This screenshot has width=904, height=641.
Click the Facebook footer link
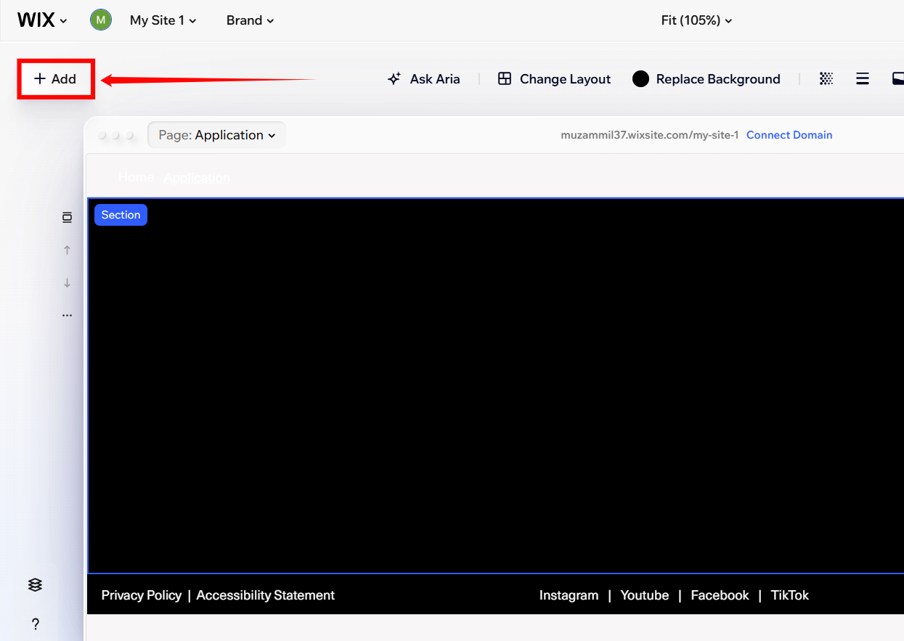pyautogui.click(x=720, y=595)
